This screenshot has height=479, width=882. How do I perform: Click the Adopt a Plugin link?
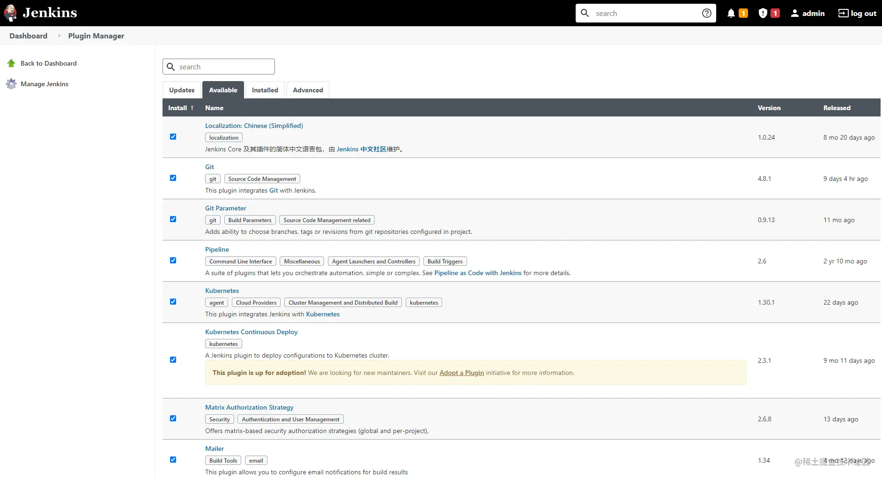[x=461, y=373]
